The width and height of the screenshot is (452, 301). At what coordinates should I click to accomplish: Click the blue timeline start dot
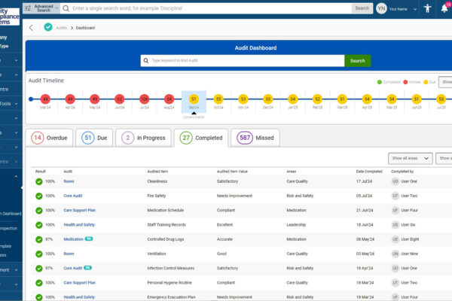click(31, 99)
